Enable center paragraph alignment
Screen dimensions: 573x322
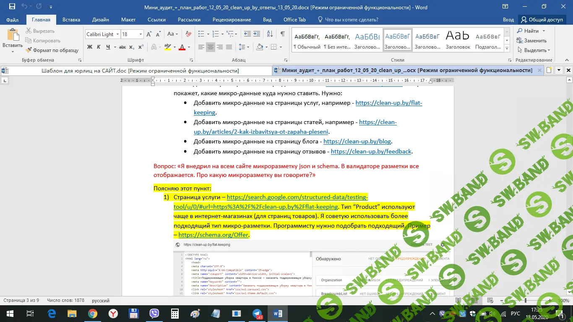(x=211, y=47)
